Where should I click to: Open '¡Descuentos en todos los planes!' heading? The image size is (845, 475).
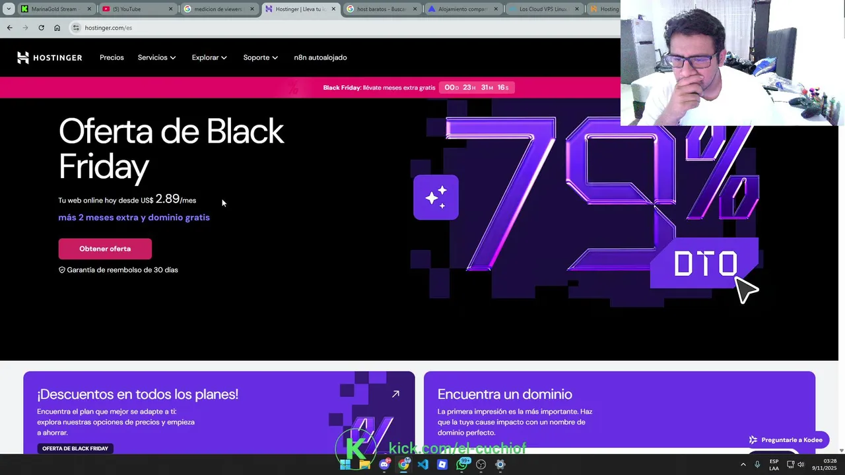point(137,394)
